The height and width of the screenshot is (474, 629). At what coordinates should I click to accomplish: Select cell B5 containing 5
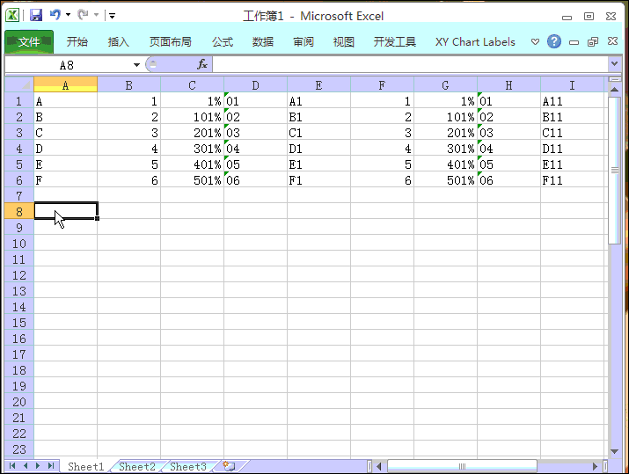[128, 164]
